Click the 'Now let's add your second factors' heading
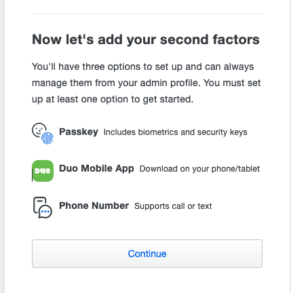This screenshot has height=293, width=291. coord(146,39)
